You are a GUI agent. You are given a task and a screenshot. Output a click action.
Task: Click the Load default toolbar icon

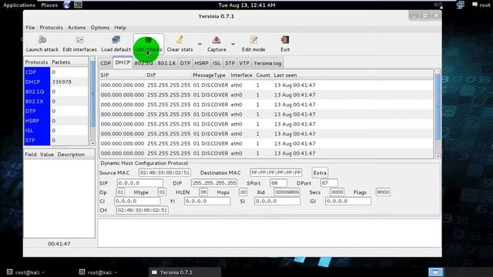pyautogui.click(x=116, y=39)
